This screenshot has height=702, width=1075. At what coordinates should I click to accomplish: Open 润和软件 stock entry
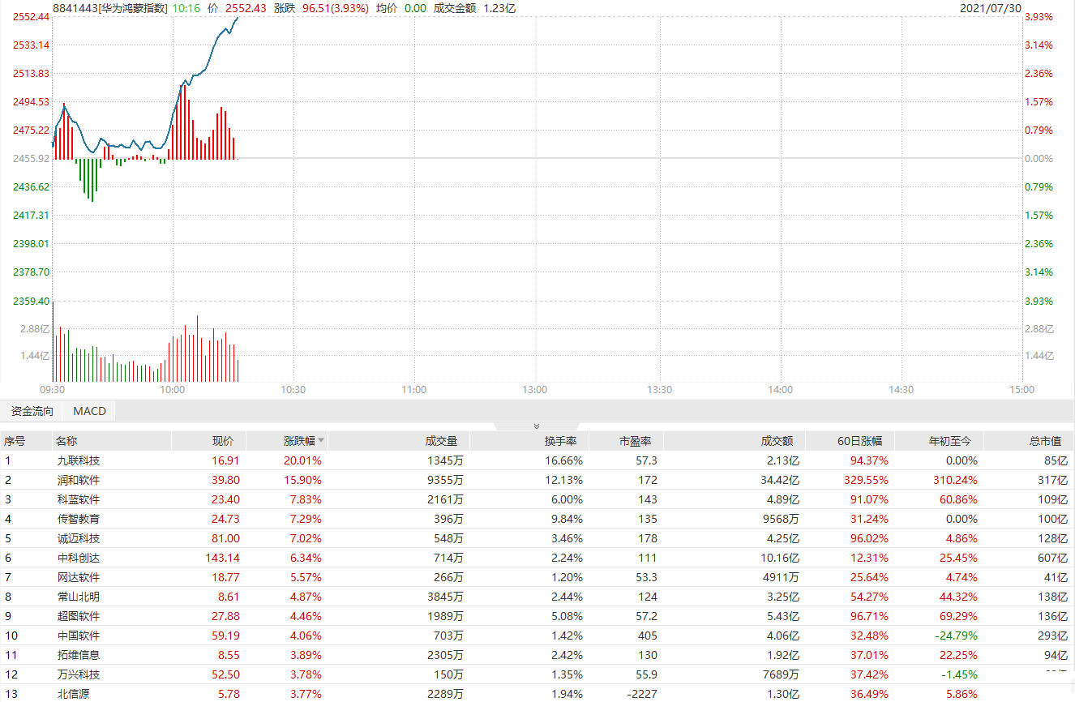[78, 480]
